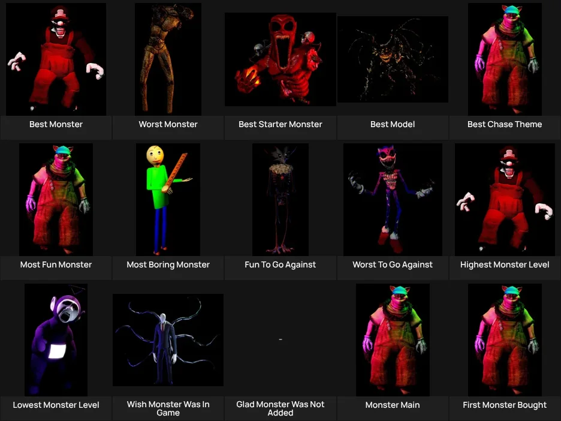Image resolution: width=561 pixels, height=421 pixels.
Task: Open the Highest Monster Level image
Action: tap(505, 199)
